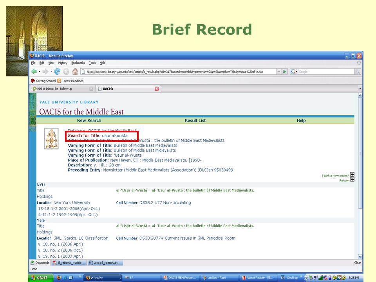Open the criteria_matrix PDF download
The image size is (376, 282).
(69, 263)
